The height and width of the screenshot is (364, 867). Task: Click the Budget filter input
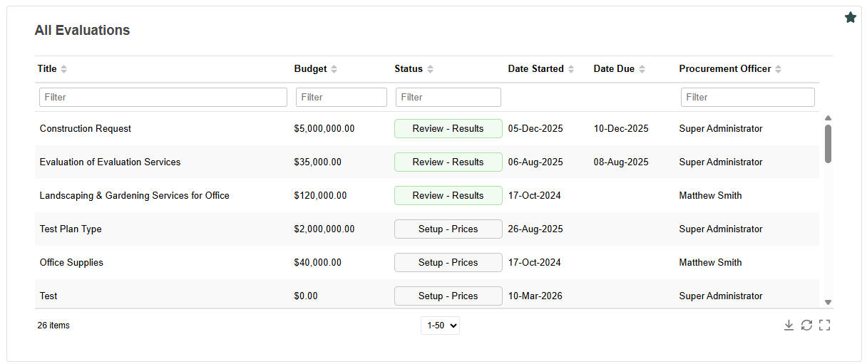tap(342, 97)
